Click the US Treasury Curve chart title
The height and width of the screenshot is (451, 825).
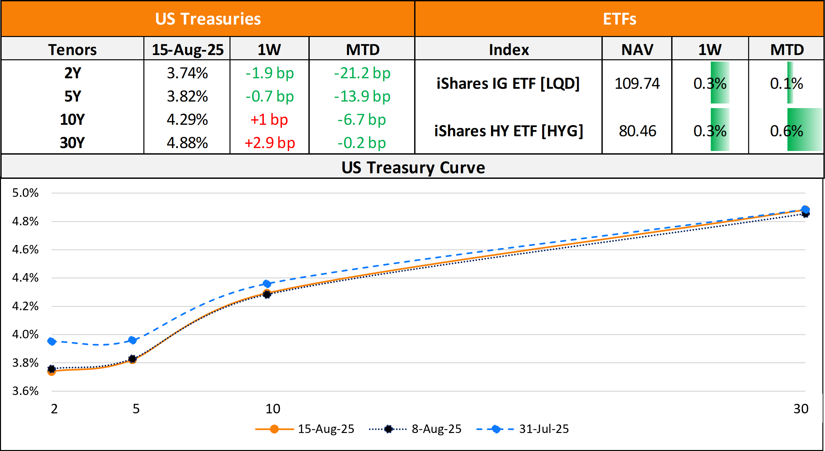tap(413, 167)
